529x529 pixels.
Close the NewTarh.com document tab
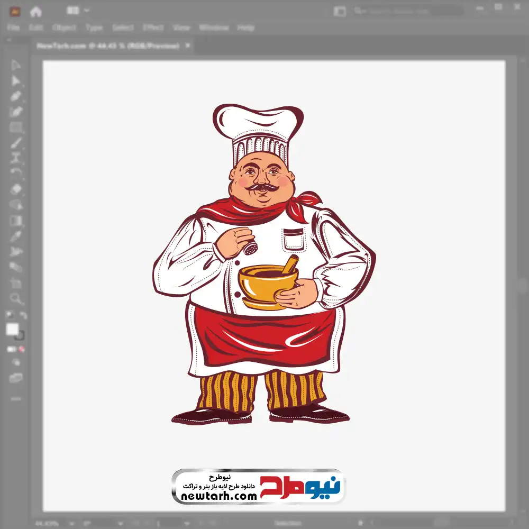tap(187, 46)
